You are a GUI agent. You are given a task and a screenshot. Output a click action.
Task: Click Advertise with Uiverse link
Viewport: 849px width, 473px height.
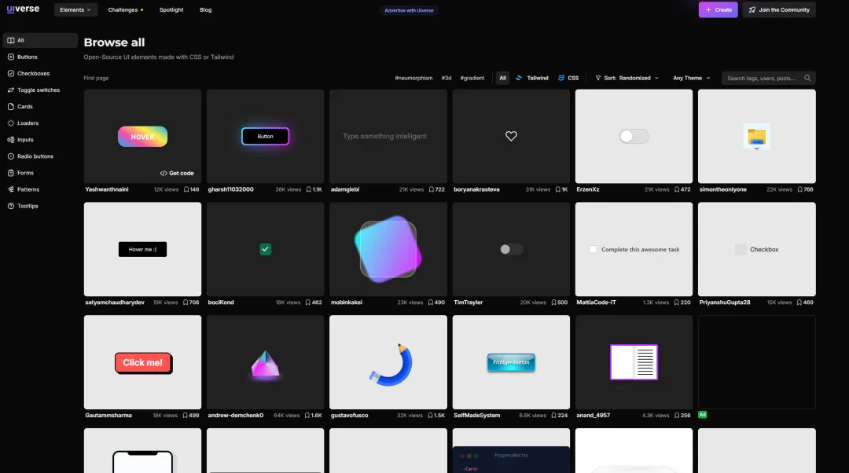[x=409, y=10]
